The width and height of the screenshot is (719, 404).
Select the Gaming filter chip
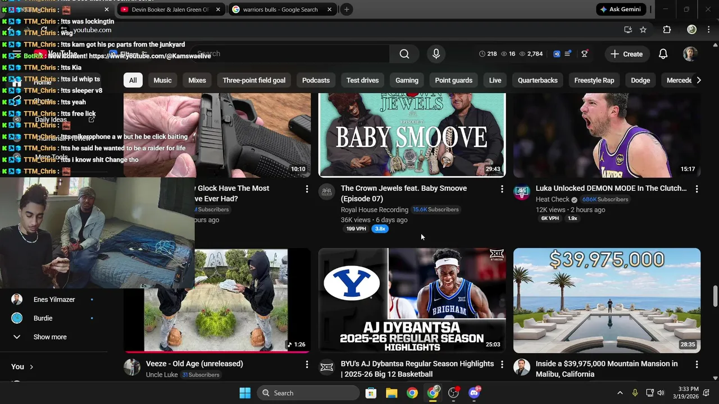(x=407, y=80)
